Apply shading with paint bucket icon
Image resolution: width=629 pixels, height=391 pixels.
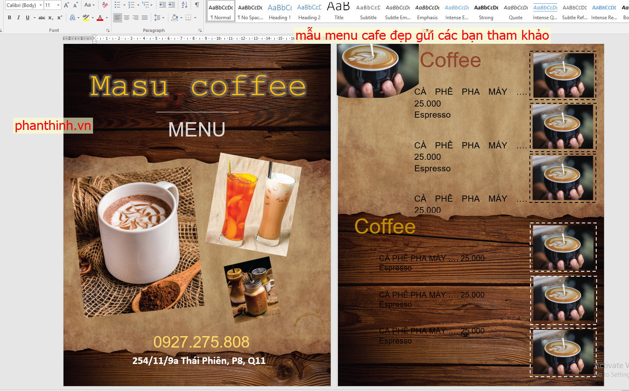point(175,18)
